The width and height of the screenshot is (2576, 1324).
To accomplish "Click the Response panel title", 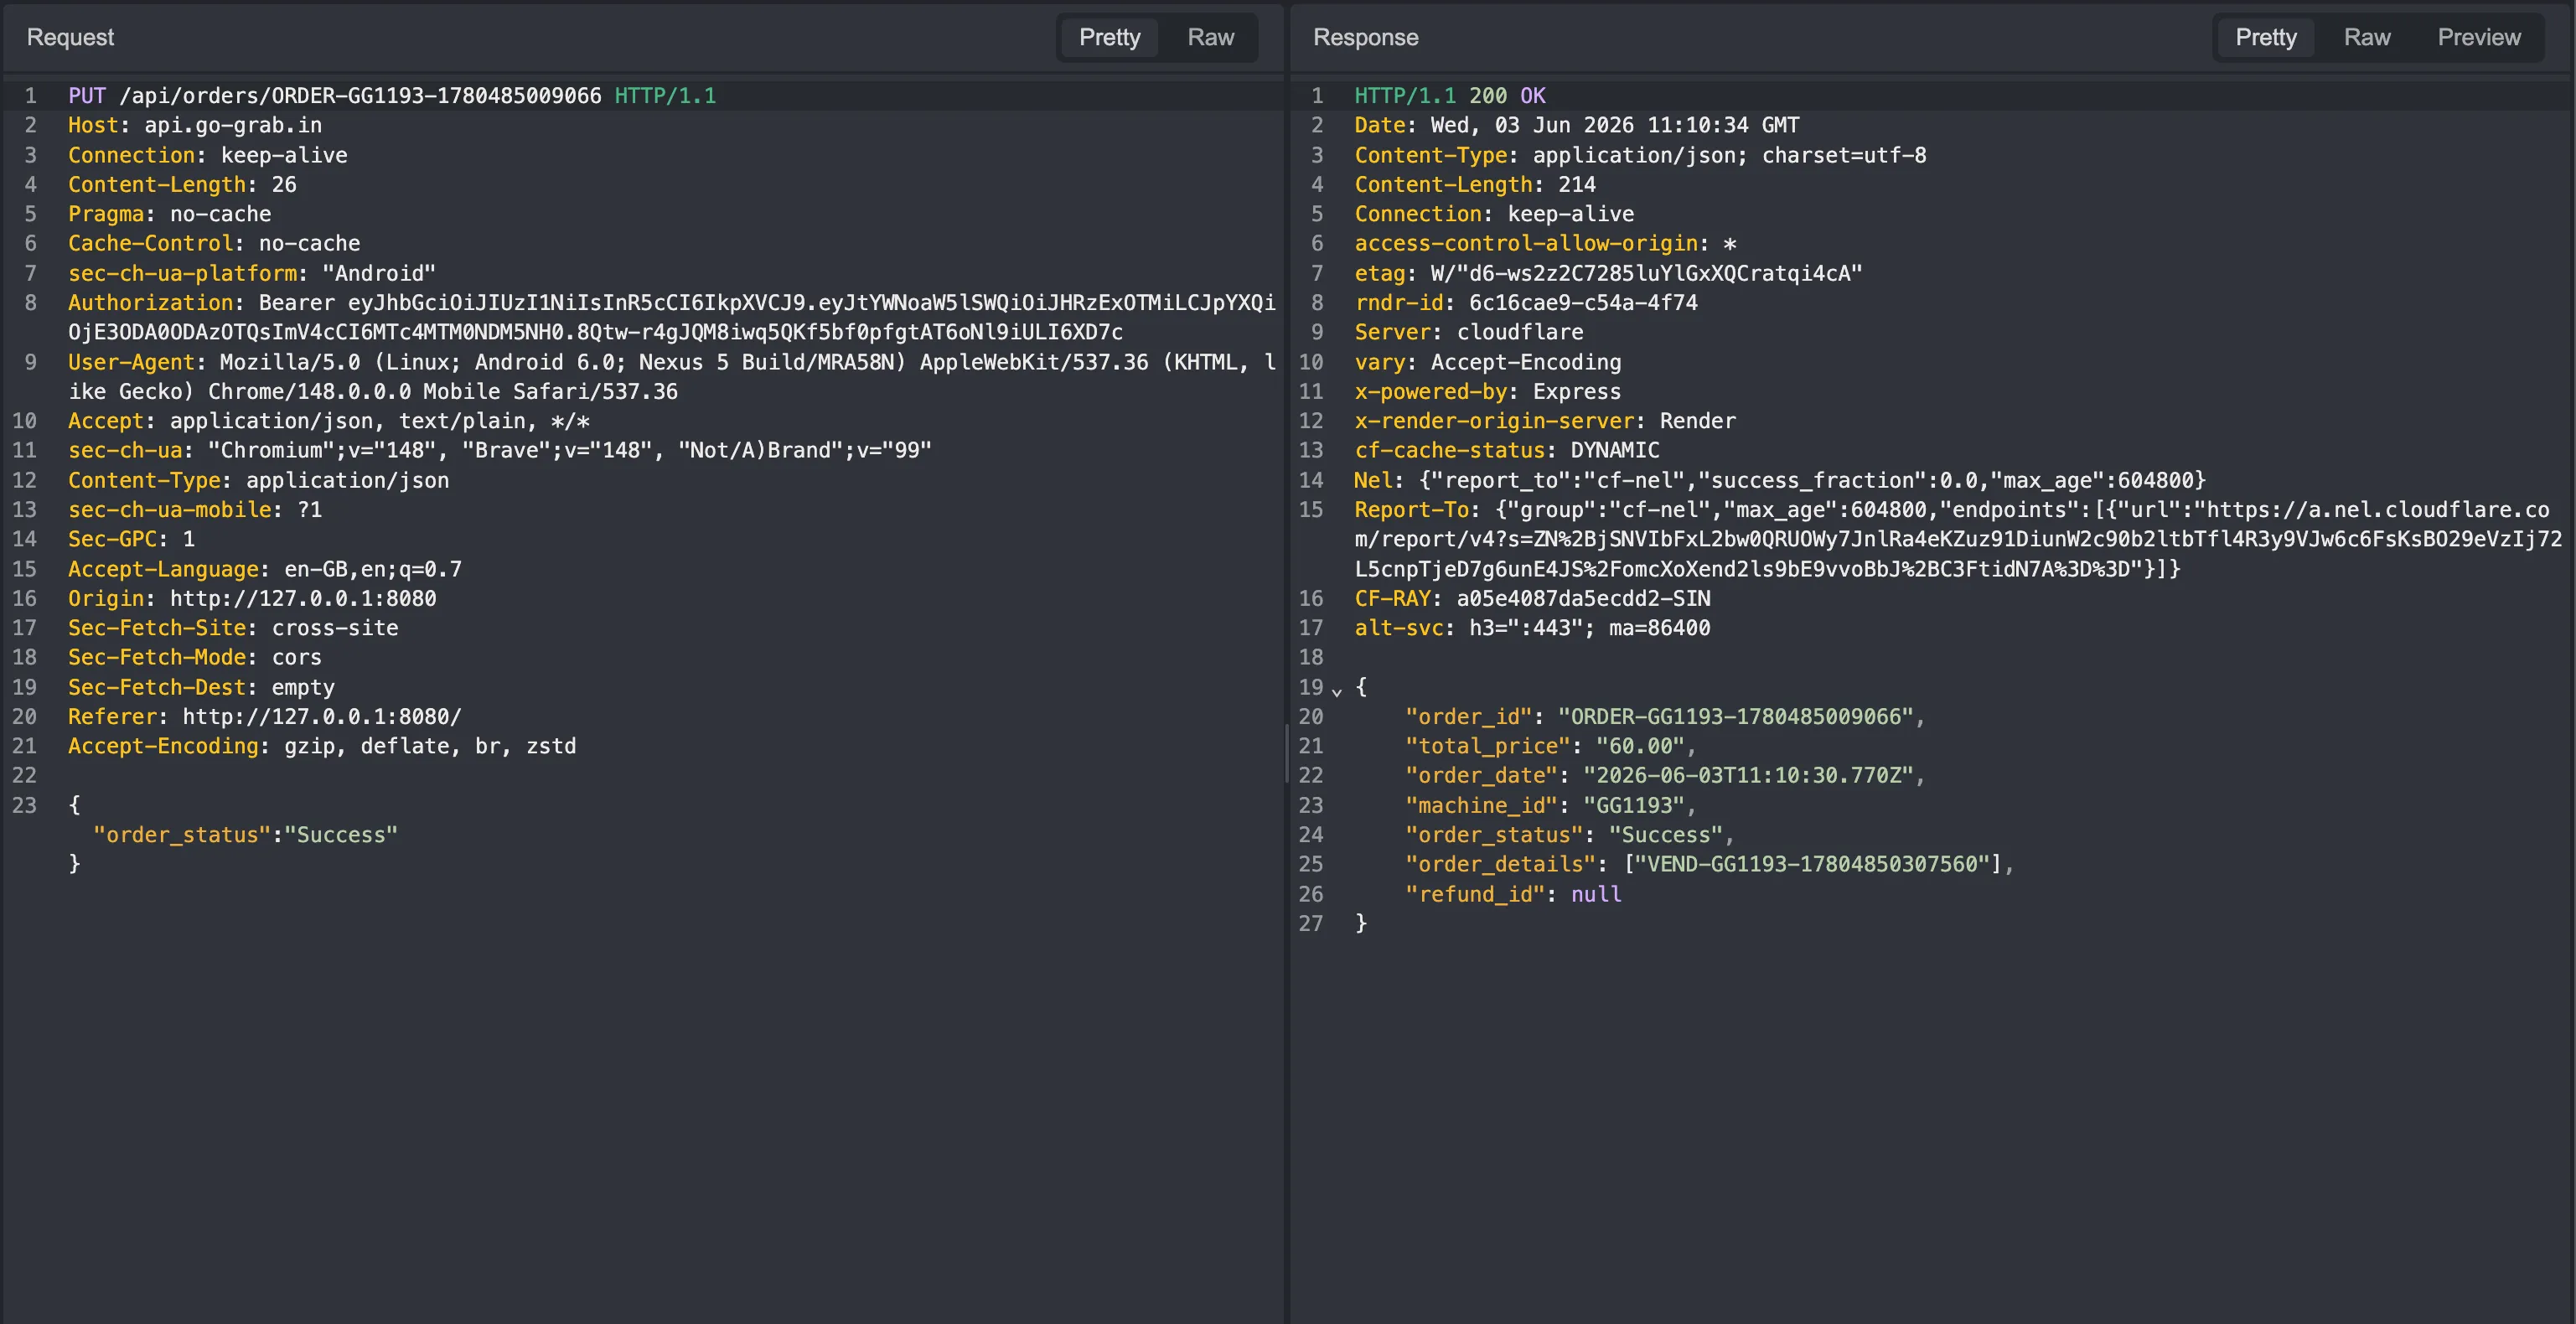I will click(x=1365, y=37).
